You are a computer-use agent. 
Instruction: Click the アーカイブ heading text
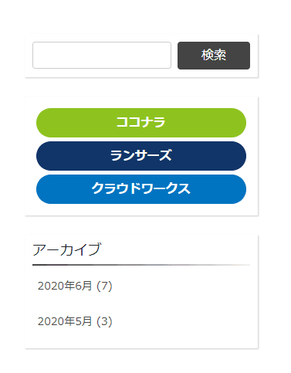67,249
